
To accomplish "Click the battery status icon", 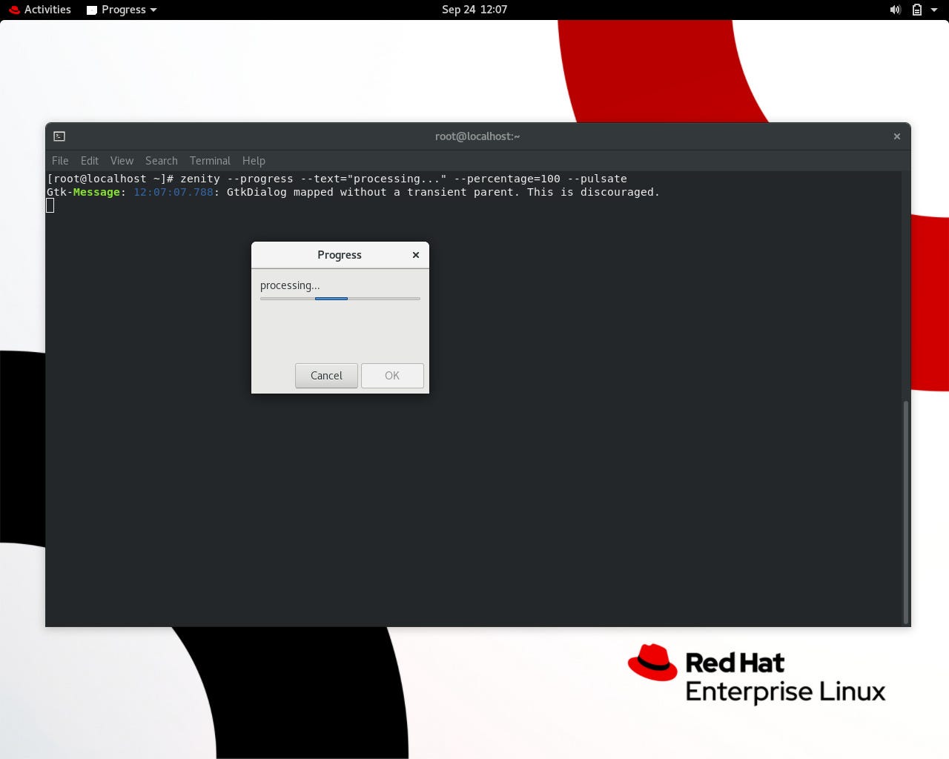I will pos(917,10).
